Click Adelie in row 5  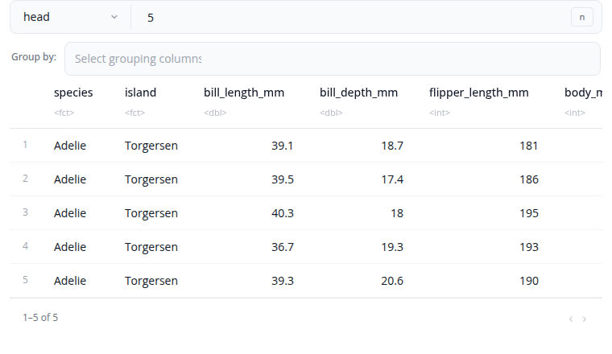coord(70,281)
